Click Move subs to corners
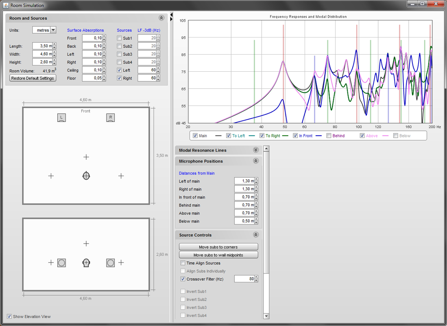447x326 pixels. 218,247
